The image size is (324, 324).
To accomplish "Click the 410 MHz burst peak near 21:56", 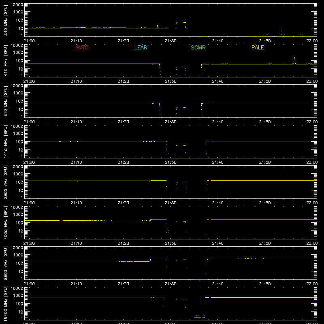I will coord(294,60).
